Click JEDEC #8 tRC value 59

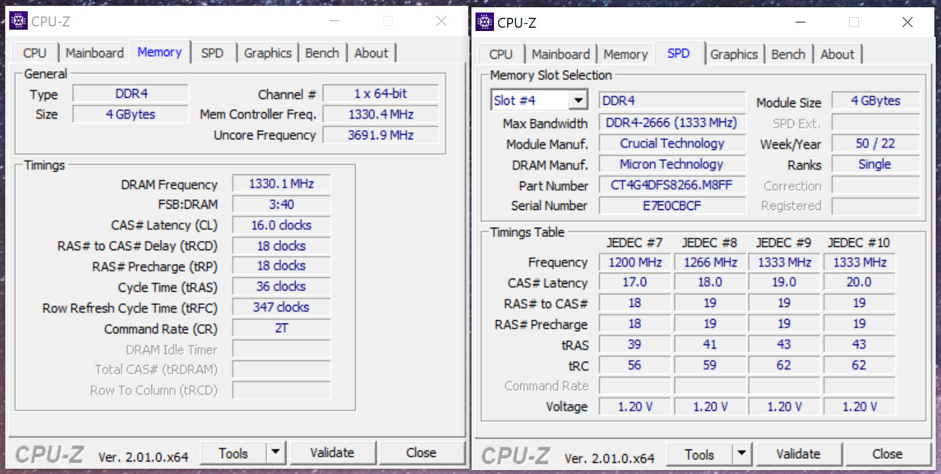[x=710, y=365]
